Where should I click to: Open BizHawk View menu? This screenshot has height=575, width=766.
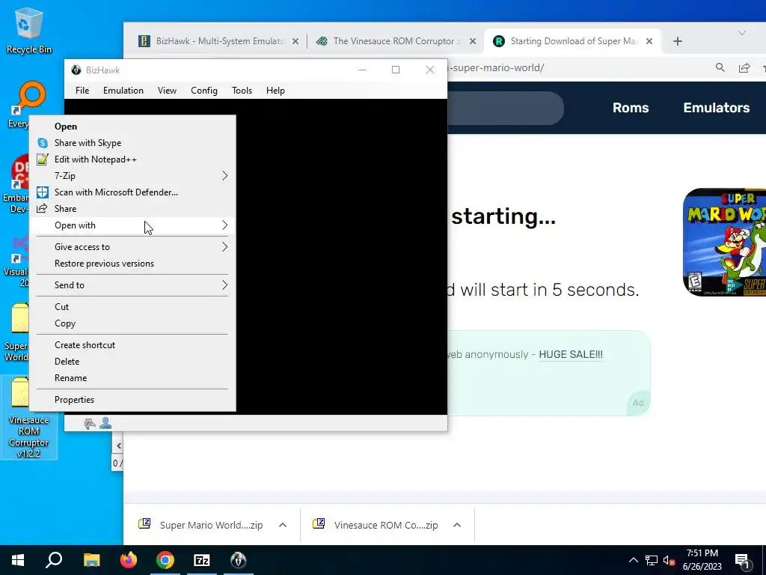pyautogui.click(x=167, y=91)
